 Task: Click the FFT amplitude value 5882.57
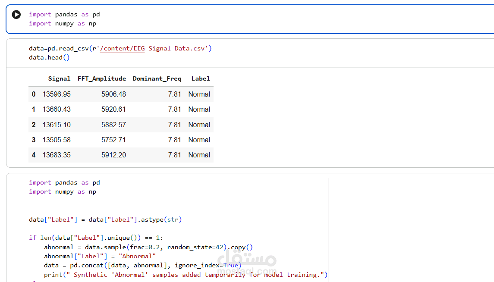coord(113,125)
